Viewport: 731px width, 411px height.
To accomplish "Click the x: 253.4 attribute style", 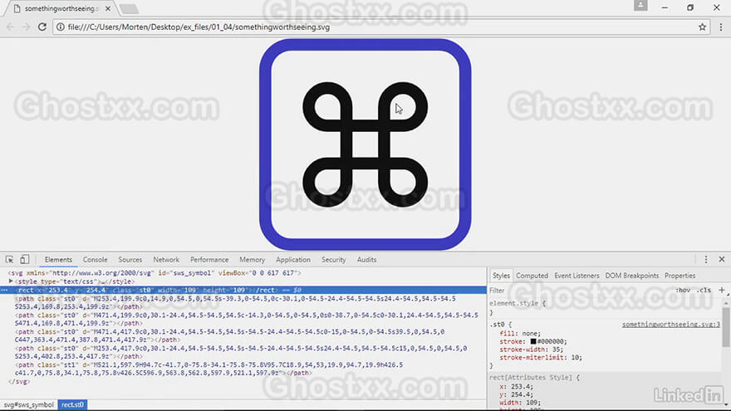I will (x=516, y=386).
